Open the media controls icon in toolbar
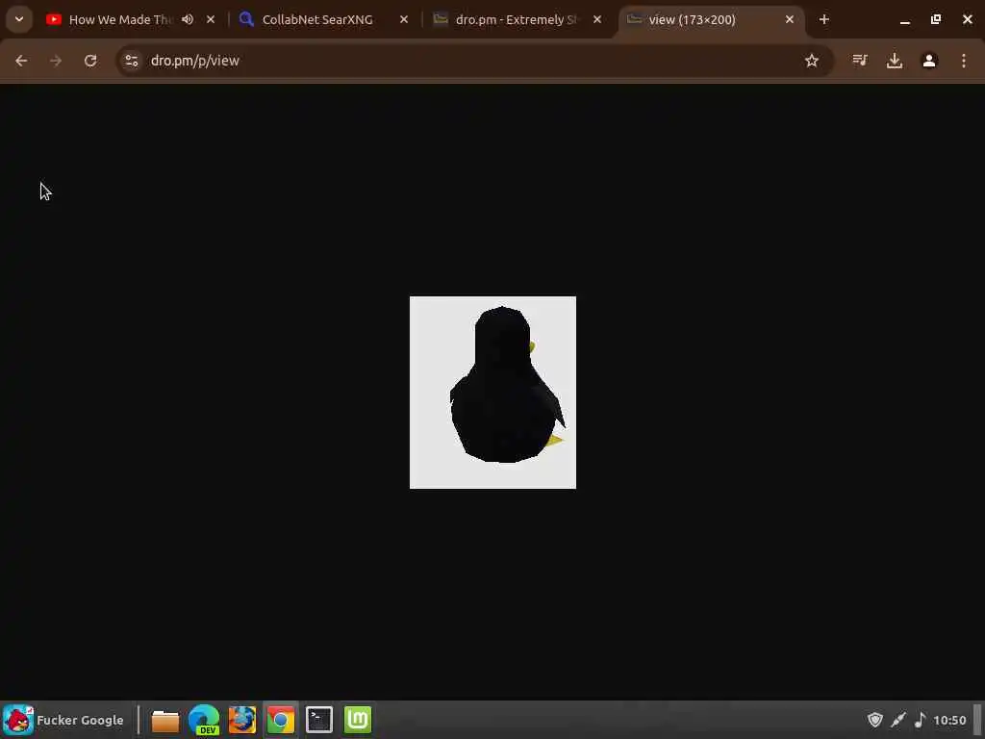 (x=860, y=61)
